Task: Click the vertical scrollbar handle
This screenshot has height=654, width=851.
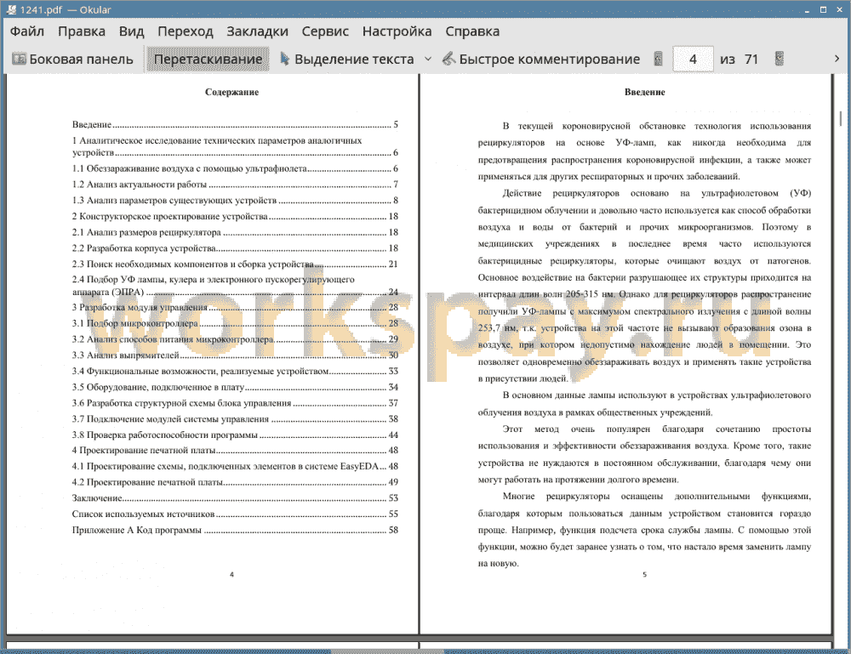Action: click(x=840, y=119)
